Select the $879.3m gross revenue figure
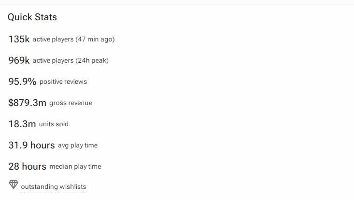Screen dimensions: 354x200 [28, 103]
